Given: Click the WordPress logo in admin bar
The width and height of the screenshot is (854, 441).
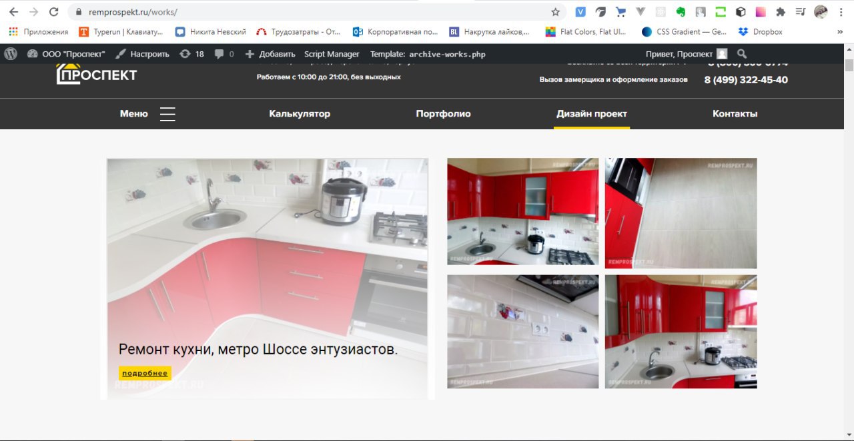Looking at the screenshot, I should coord(11,54).
